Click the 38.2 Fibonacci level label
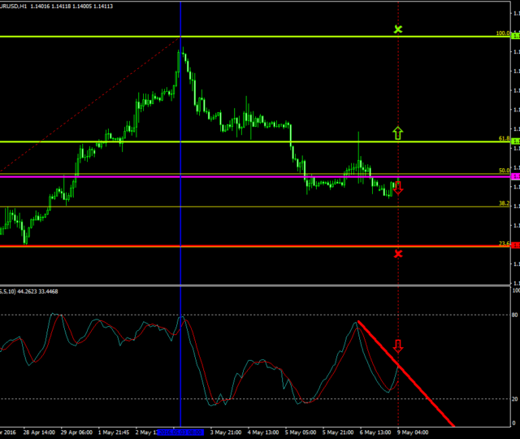The image size is (520, 439). pos(503,203)
